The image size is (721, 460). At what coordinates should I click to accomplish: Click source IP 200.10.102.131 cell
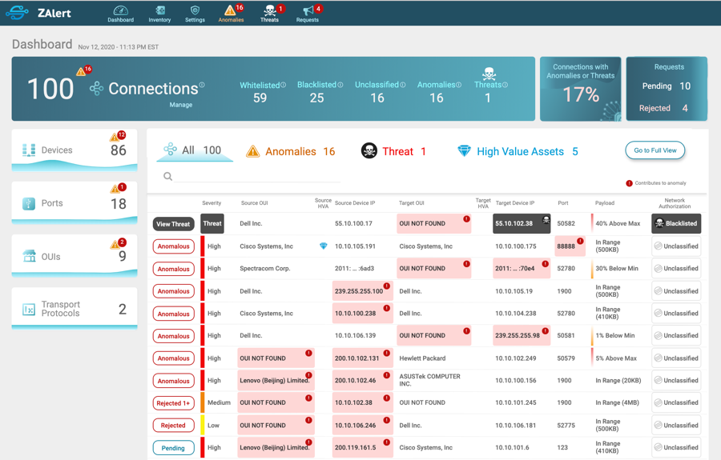click(x=362, y=358)
